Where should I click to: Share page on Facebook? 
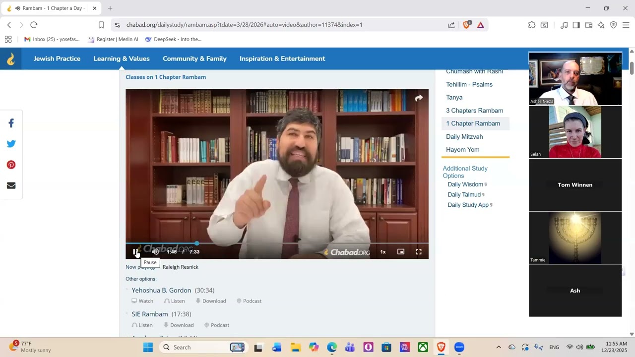tap(11, 123)
